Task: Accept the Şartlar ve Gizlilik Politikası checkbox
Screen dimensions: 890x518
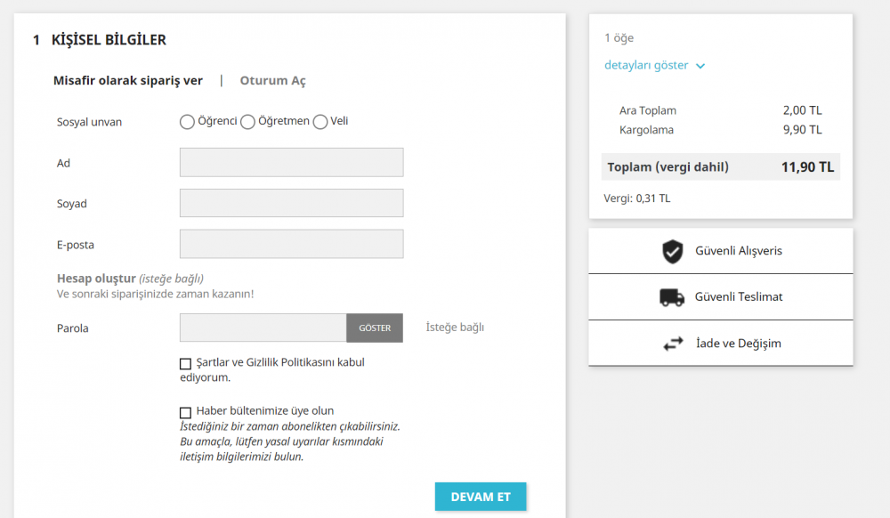Action: (186, 364)
